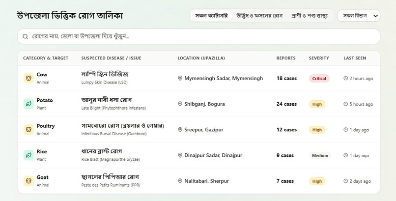Click location pin beside Dinajpur Sadar
Viewport: 396px width, 201px height.
click(180, 155)
